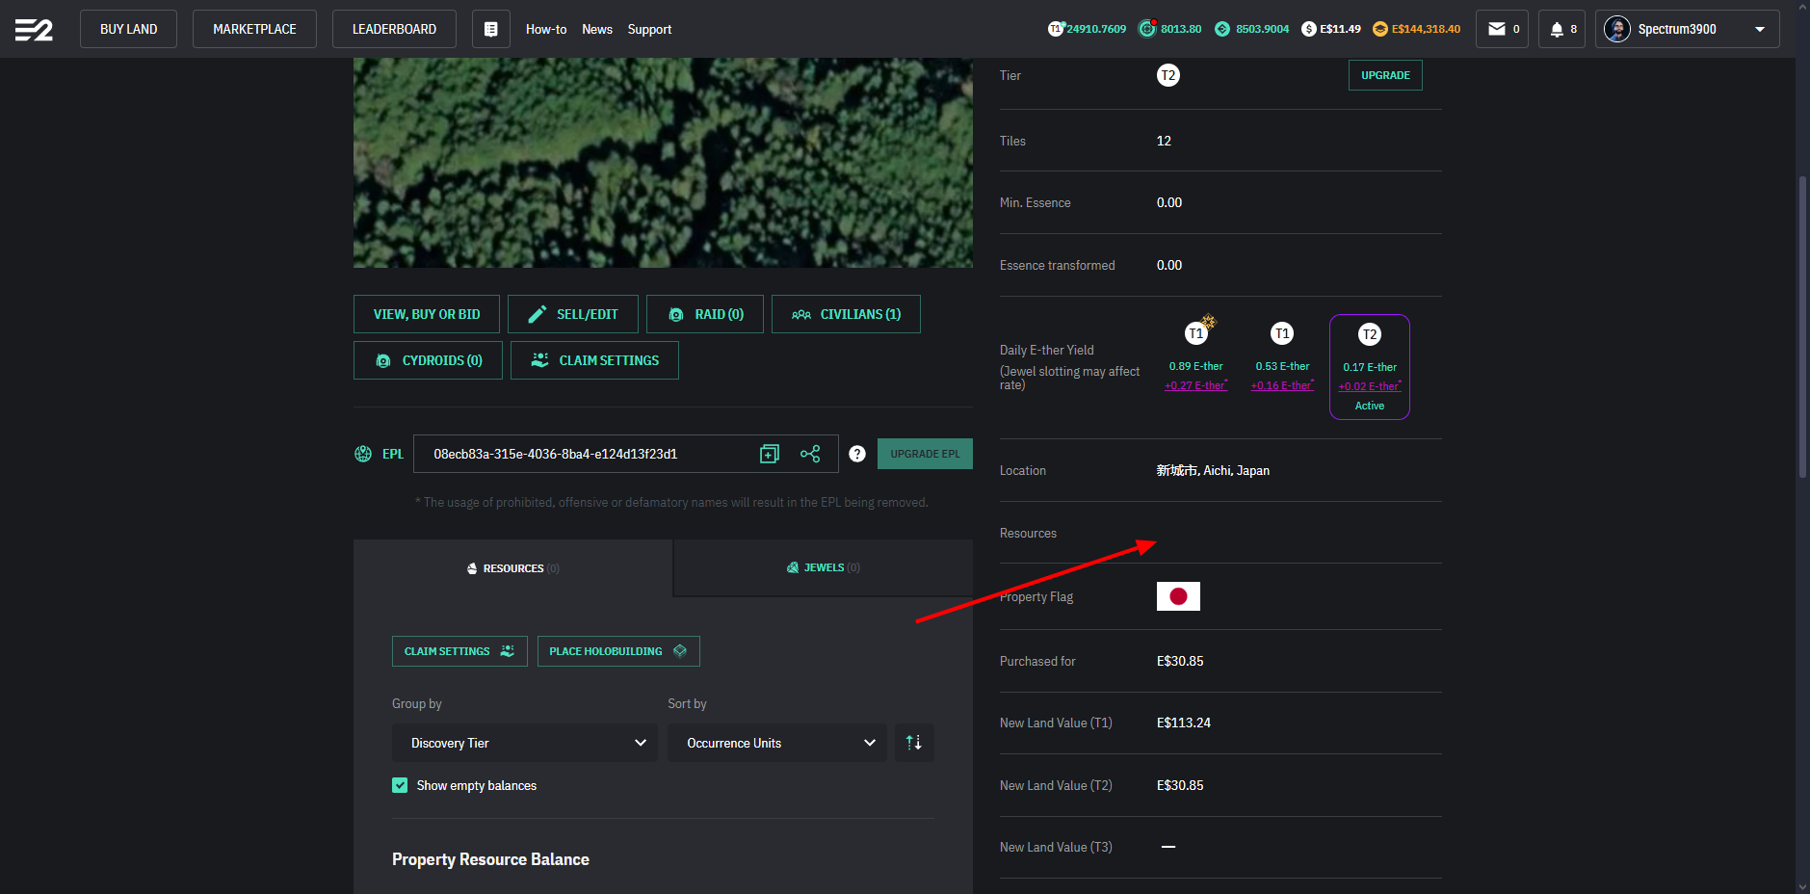This screenshot has width=1810, height=894.
Task: Click the tier Upgrade button
Action: (x=1384, y=75)
